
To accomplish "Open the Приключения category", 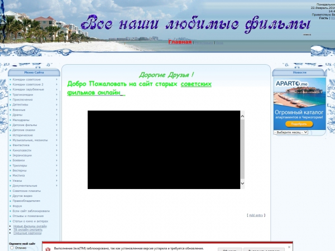I will point(22,100).
